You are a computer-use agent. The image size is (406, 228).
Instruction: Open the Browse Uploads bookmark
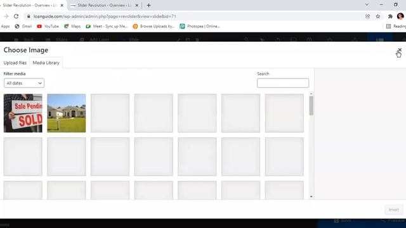coord(154,27)
